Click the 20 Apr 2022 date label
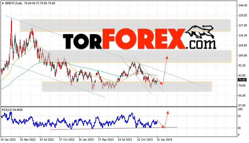 [28, 140]
